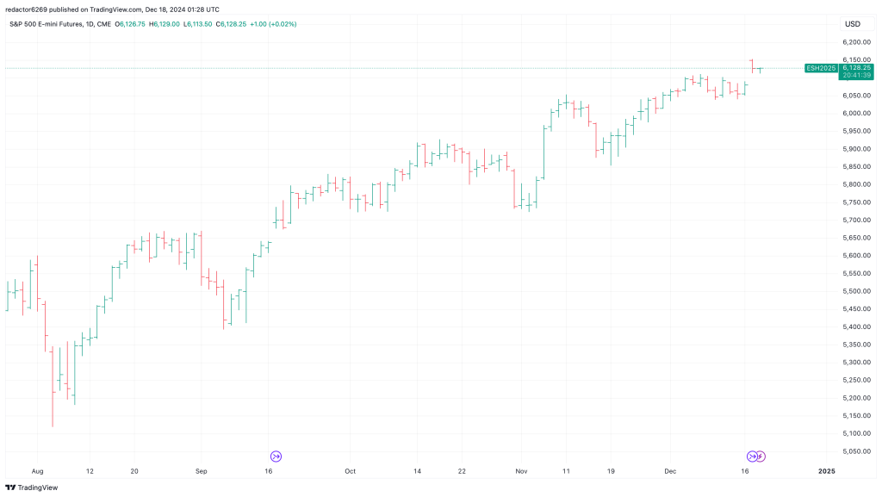The width and height of the screenshot is (882, 497).
Task: Click the Nov label on time axis
Action: pos(521,472)
